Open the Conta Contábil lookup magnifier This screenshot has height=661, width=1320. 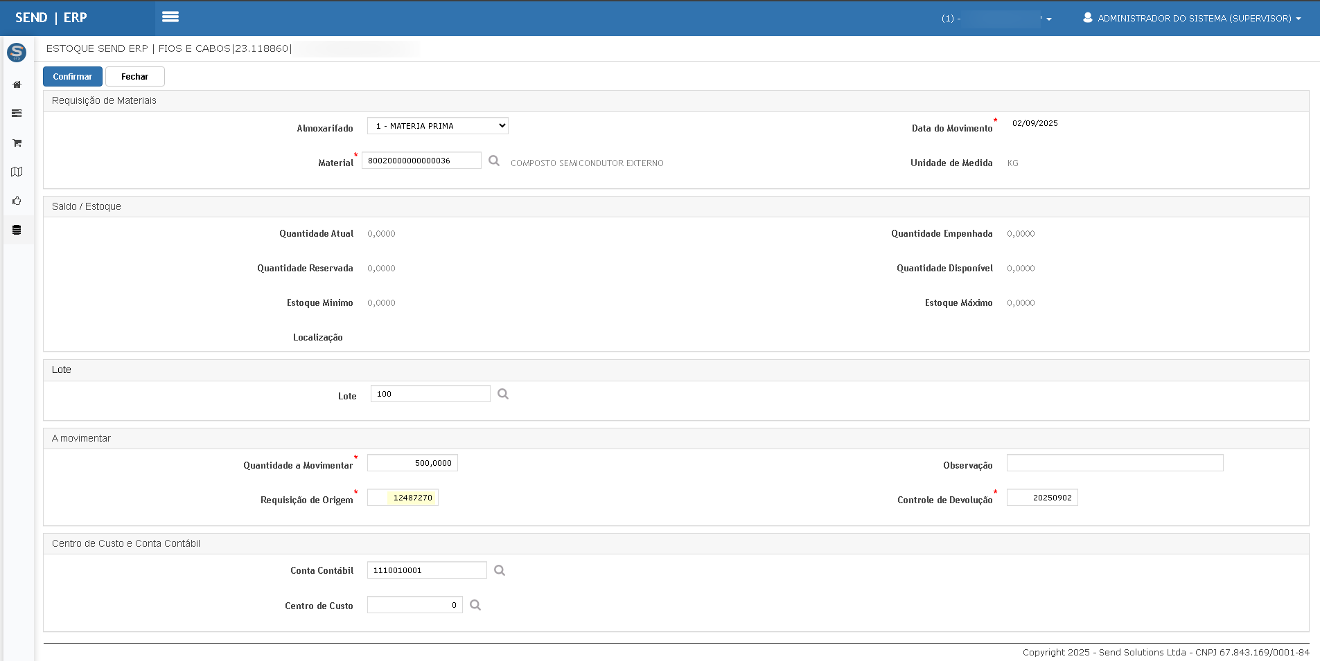(500, 570)
